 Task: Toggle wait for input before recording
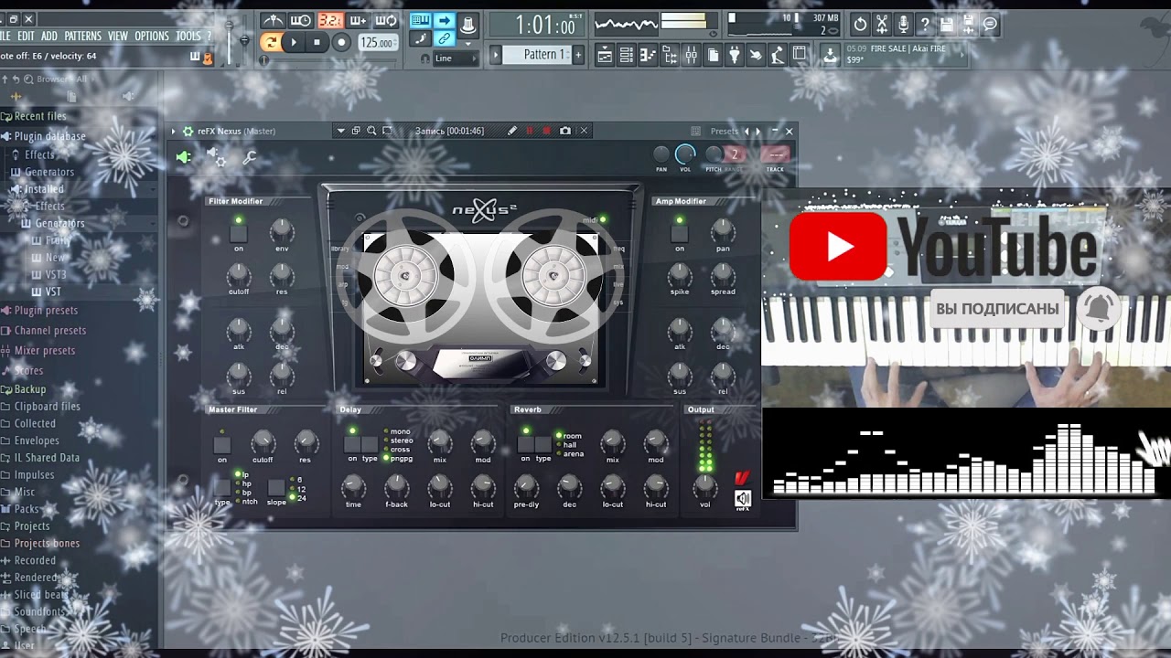(301, 20)
